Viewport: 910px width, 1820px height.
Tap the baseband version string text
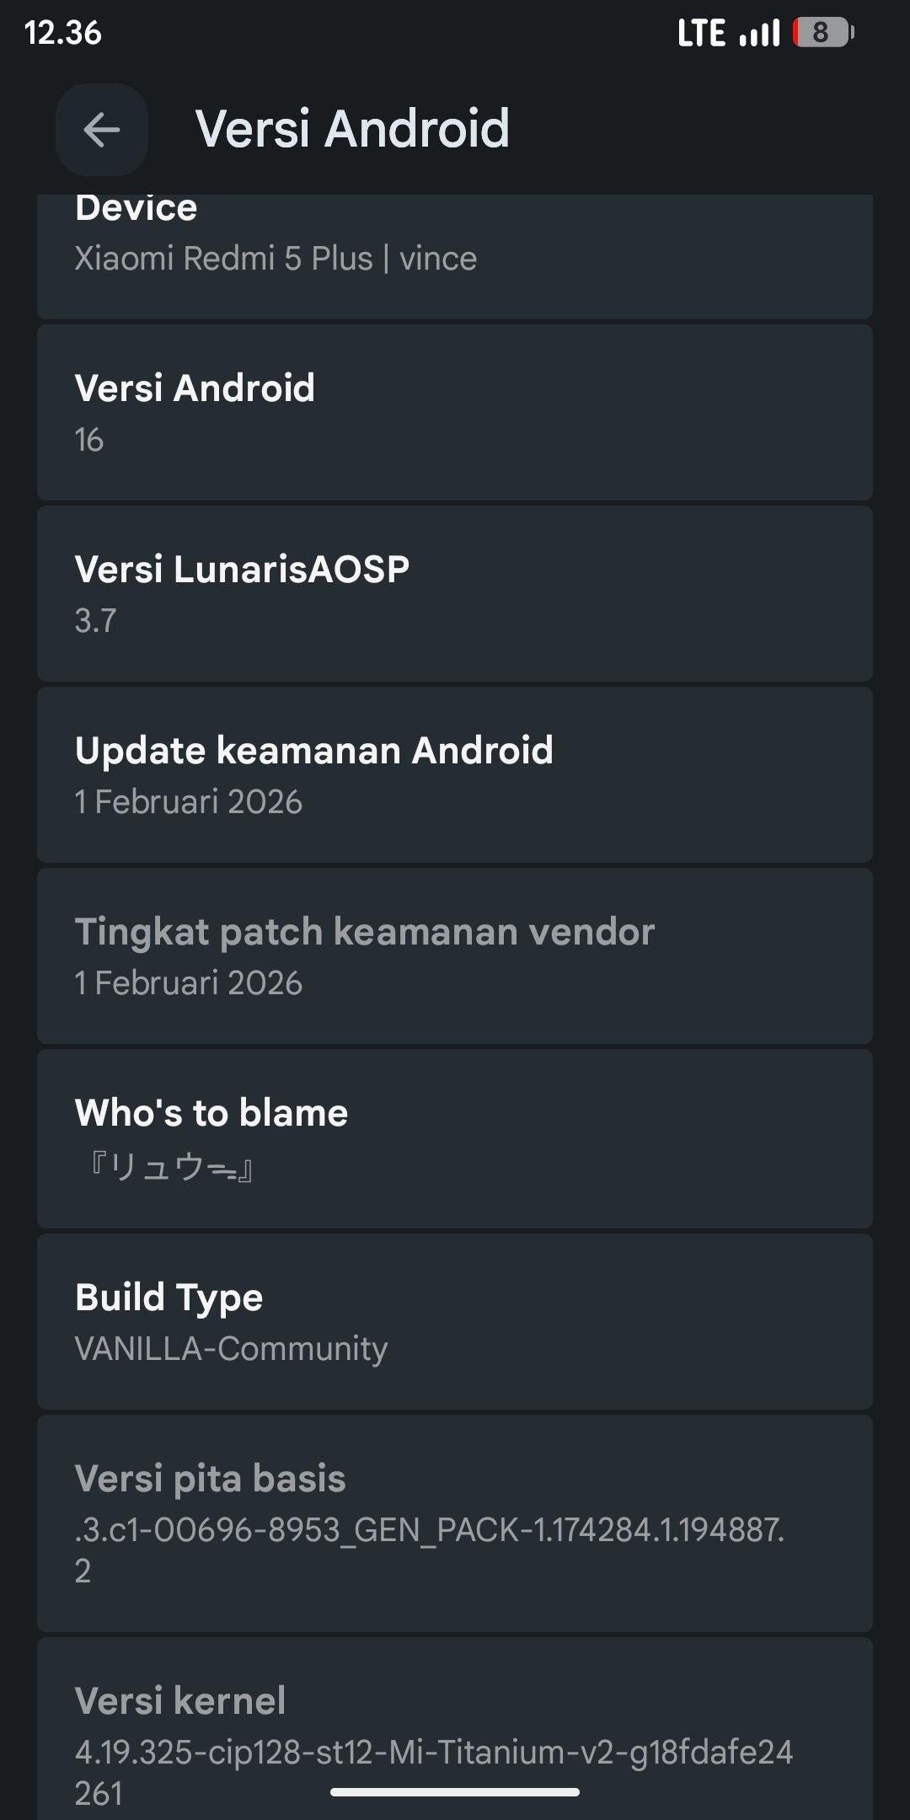coord(430,1530)
